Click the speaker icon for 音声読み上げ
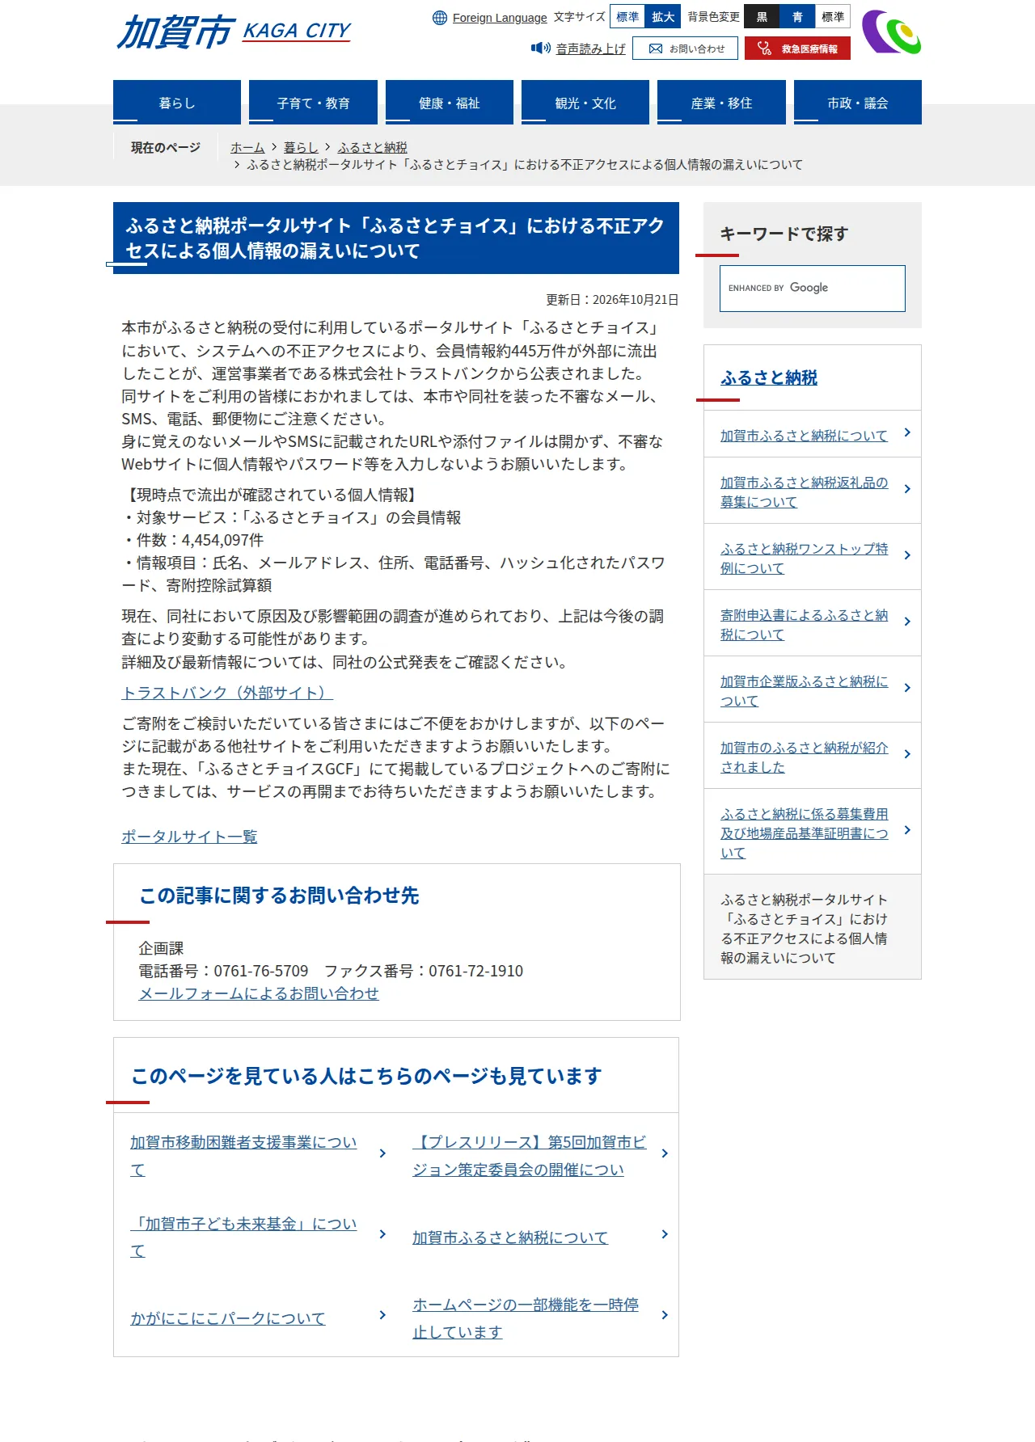 (540, 48)
